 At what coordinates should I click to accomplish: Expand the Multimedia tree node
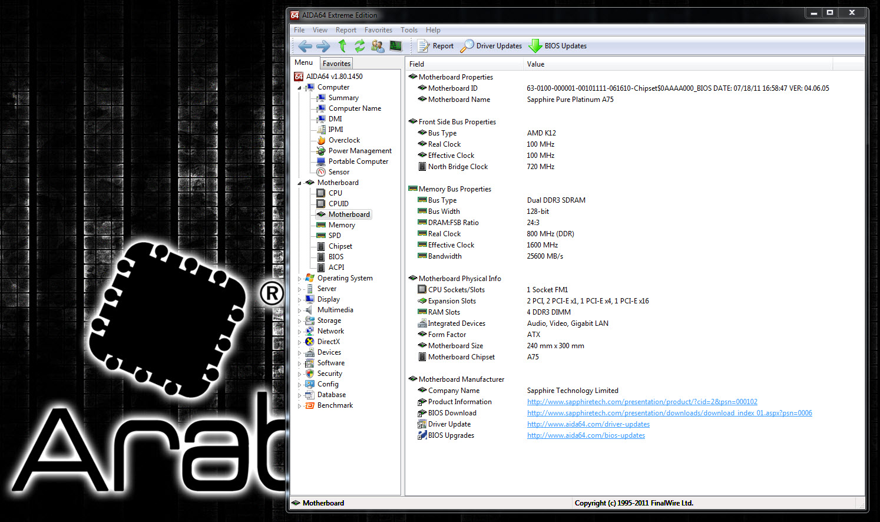coord(299,310)
